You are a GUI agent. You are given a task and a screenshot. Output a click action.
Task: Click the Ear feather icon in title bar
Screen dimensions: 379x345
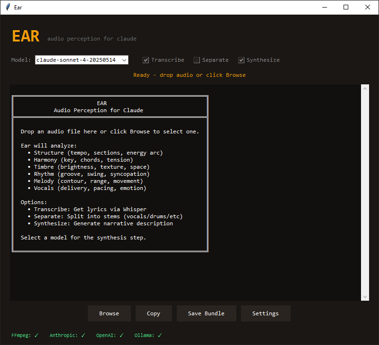[x=8, y=7]
